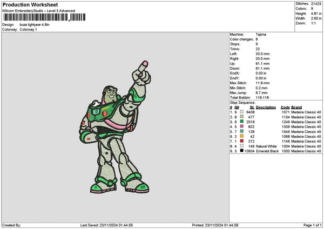Select the Min Stitch value "0.2 mm"
The height and width of the screenshot is (229, 324).
click(261, 88)
